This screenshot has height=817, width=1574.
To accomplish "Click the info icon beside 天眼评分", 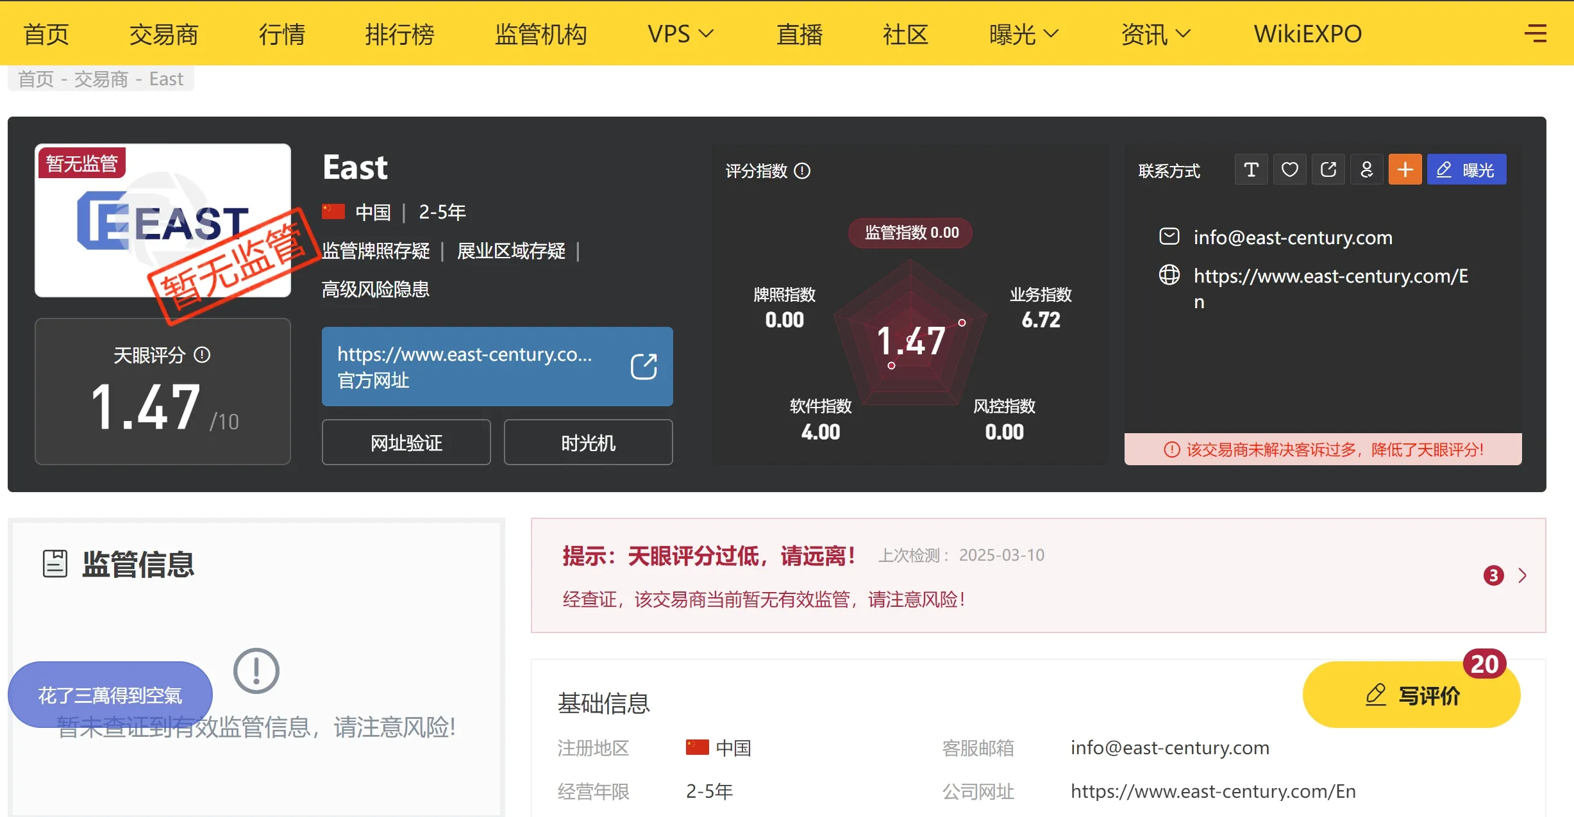I will [202, 355].
